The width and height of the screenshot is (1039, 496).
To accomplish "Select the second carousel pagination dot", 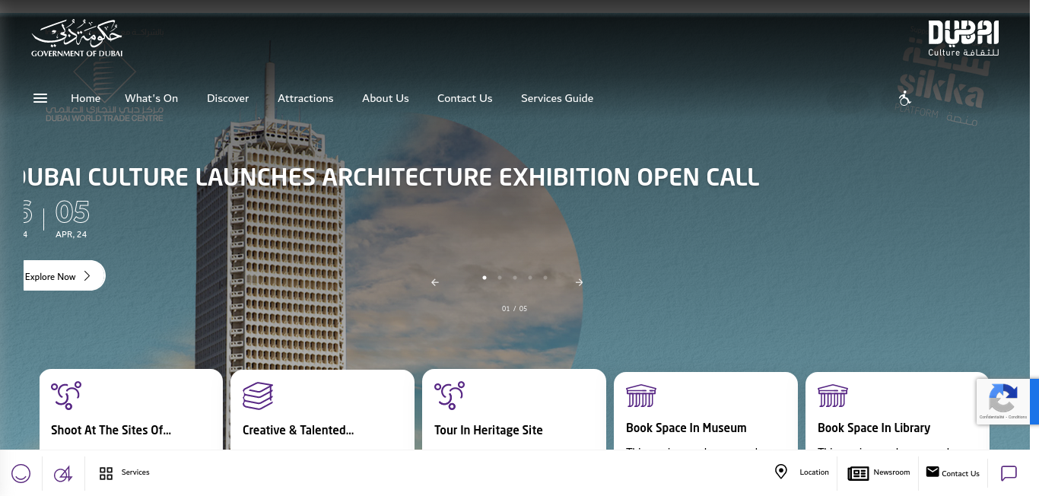I will tap(500, 278).
